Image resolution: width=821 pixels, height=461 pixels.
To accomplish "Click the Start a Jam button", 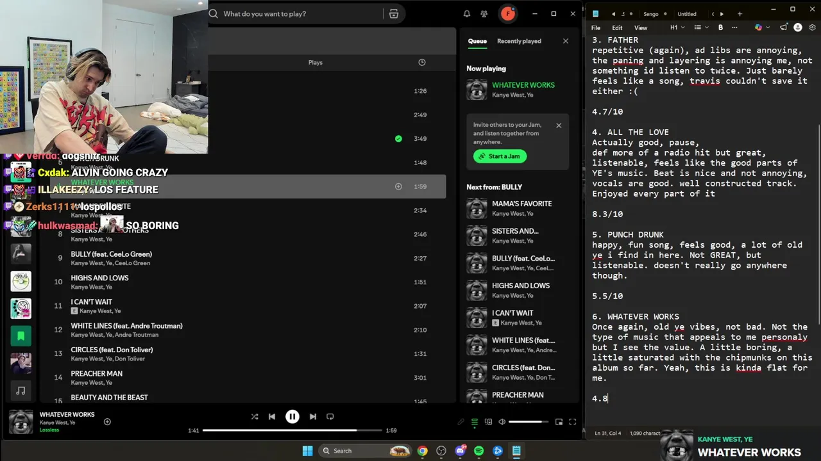I will pyautogui.click(x=500, y=156).
